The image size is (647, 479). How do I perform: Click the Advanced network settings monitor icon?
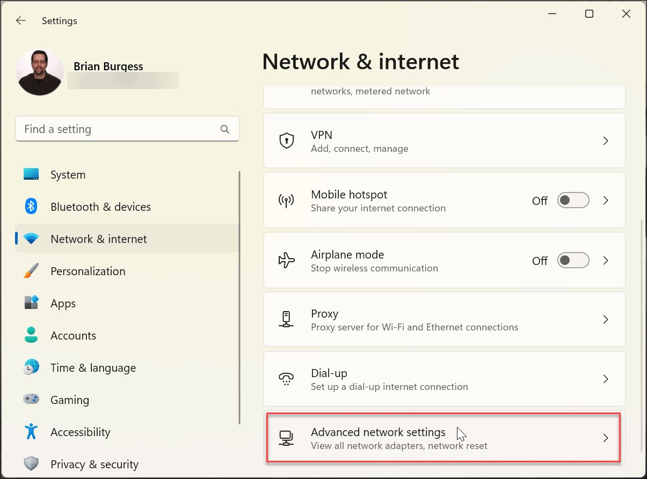click(286, 438)
